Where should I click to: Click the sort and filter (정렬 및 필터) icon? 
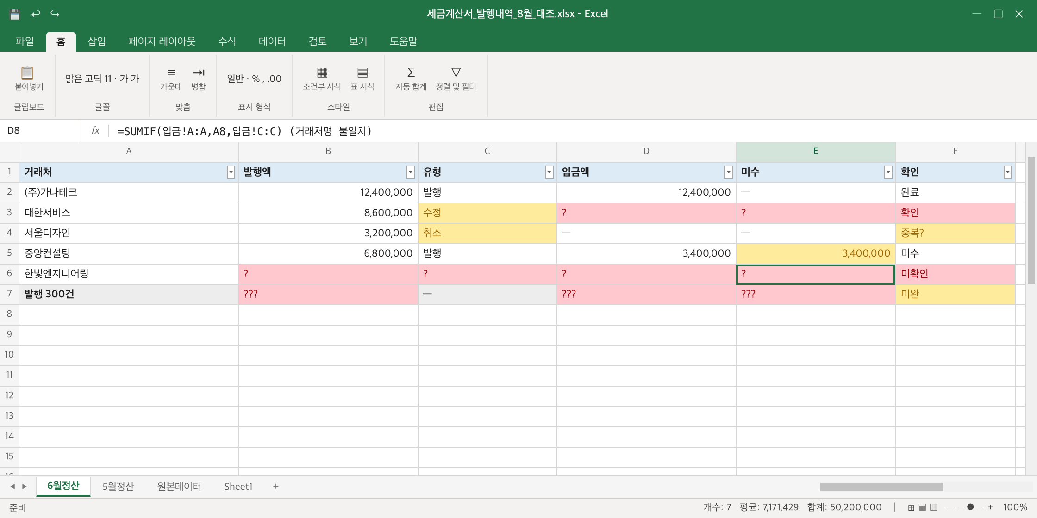coord(456,73)
